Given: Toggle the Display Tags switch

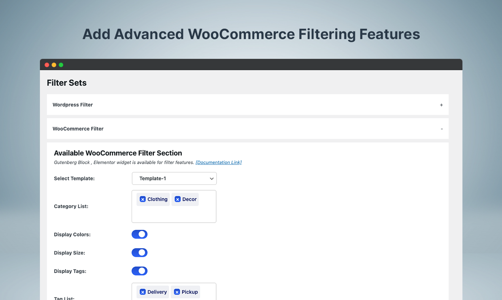Looking at the screenshot, I should click(x=140, y=271).
